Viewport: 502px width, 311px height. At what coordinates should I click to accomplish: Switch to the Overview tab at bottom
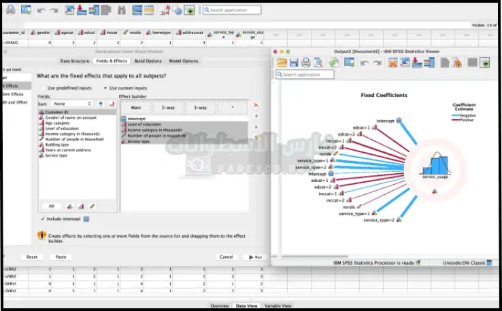219,306
